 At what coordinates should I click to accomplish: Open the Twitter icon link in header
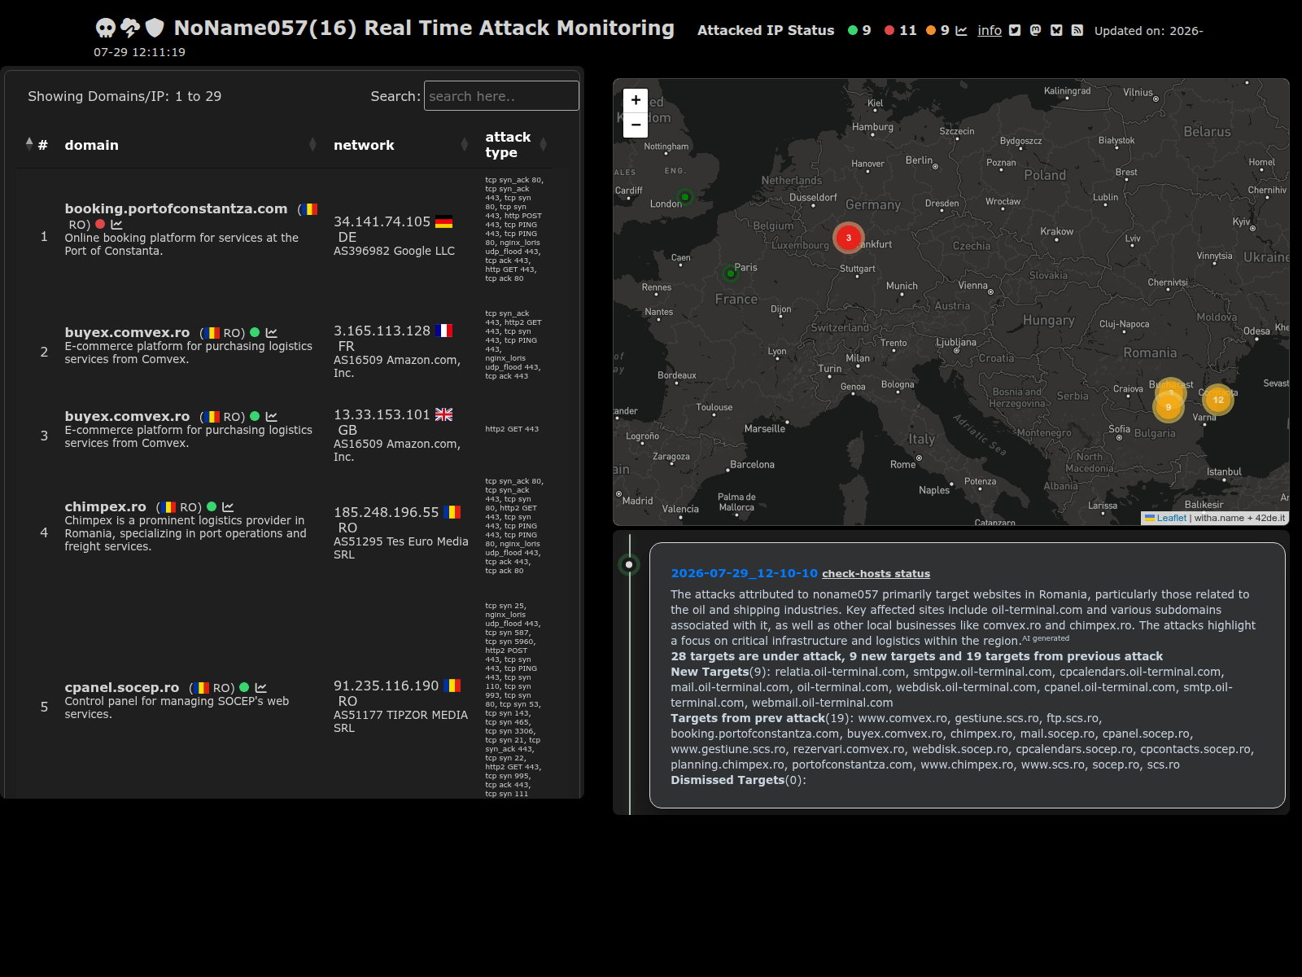click(1015, 31)
